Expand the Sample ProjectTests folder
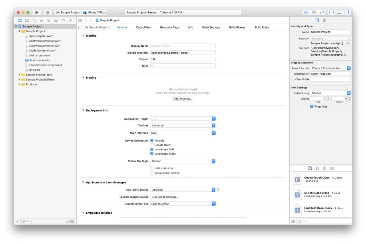The width and height of the screenshot is (366, 244). pos(20,75)
